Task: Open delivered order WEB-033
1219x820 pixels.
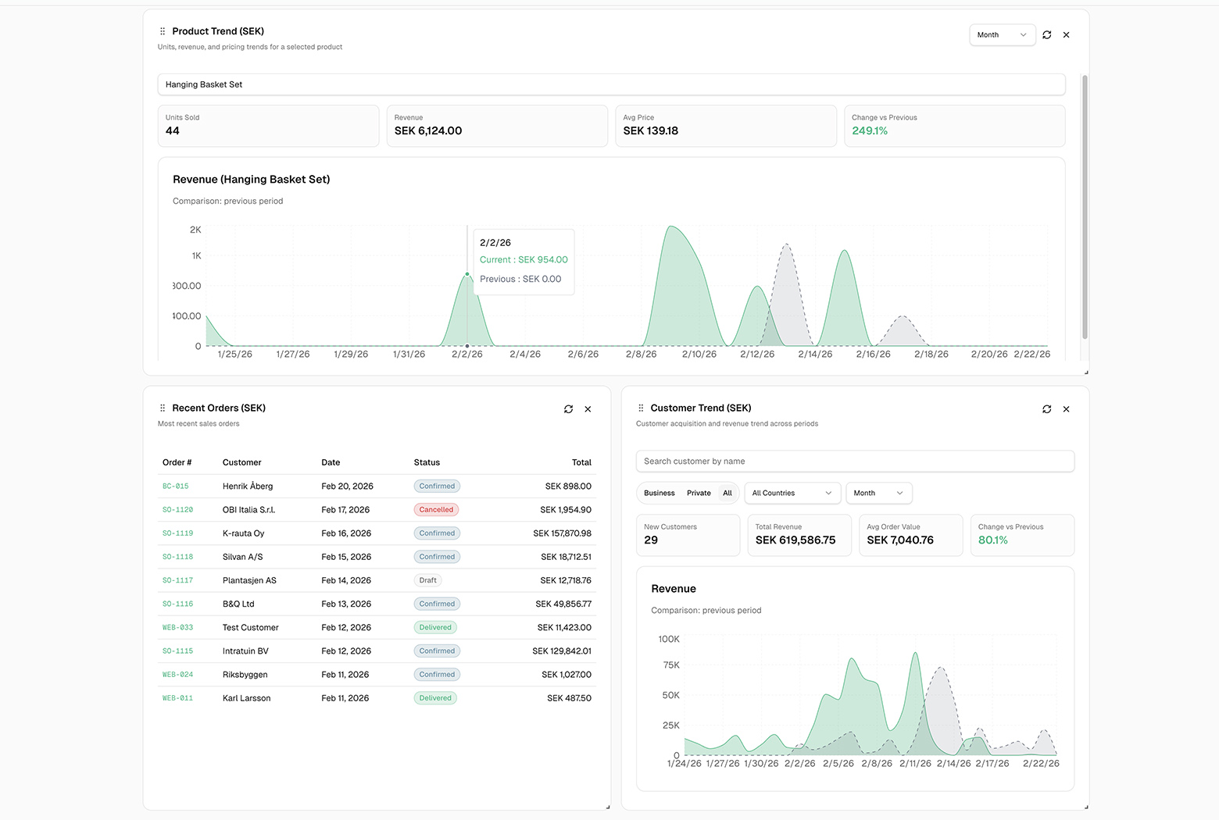Action: pyautogui.click(x=177, y=627)
